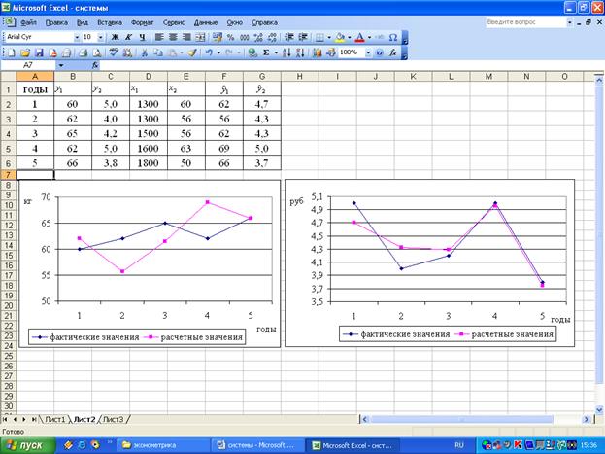Open fill color dropdown arrow

[350, 38]
